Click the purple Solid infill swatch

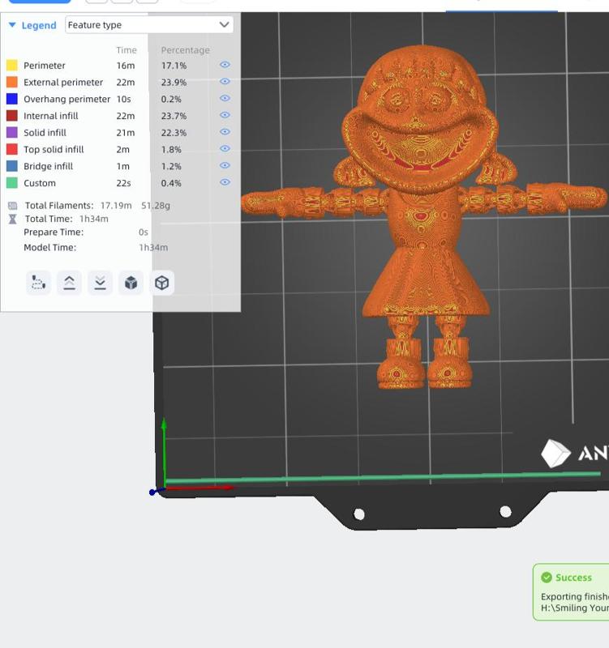coord(12,132)
